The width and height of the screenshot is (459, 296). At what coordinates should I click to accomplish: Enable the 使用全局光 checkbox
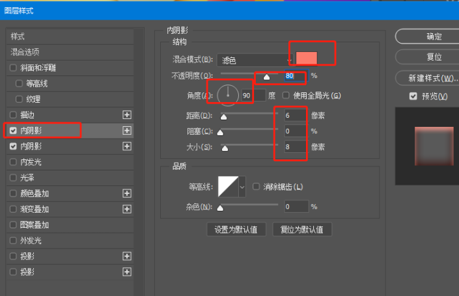[x=286, y=96]
